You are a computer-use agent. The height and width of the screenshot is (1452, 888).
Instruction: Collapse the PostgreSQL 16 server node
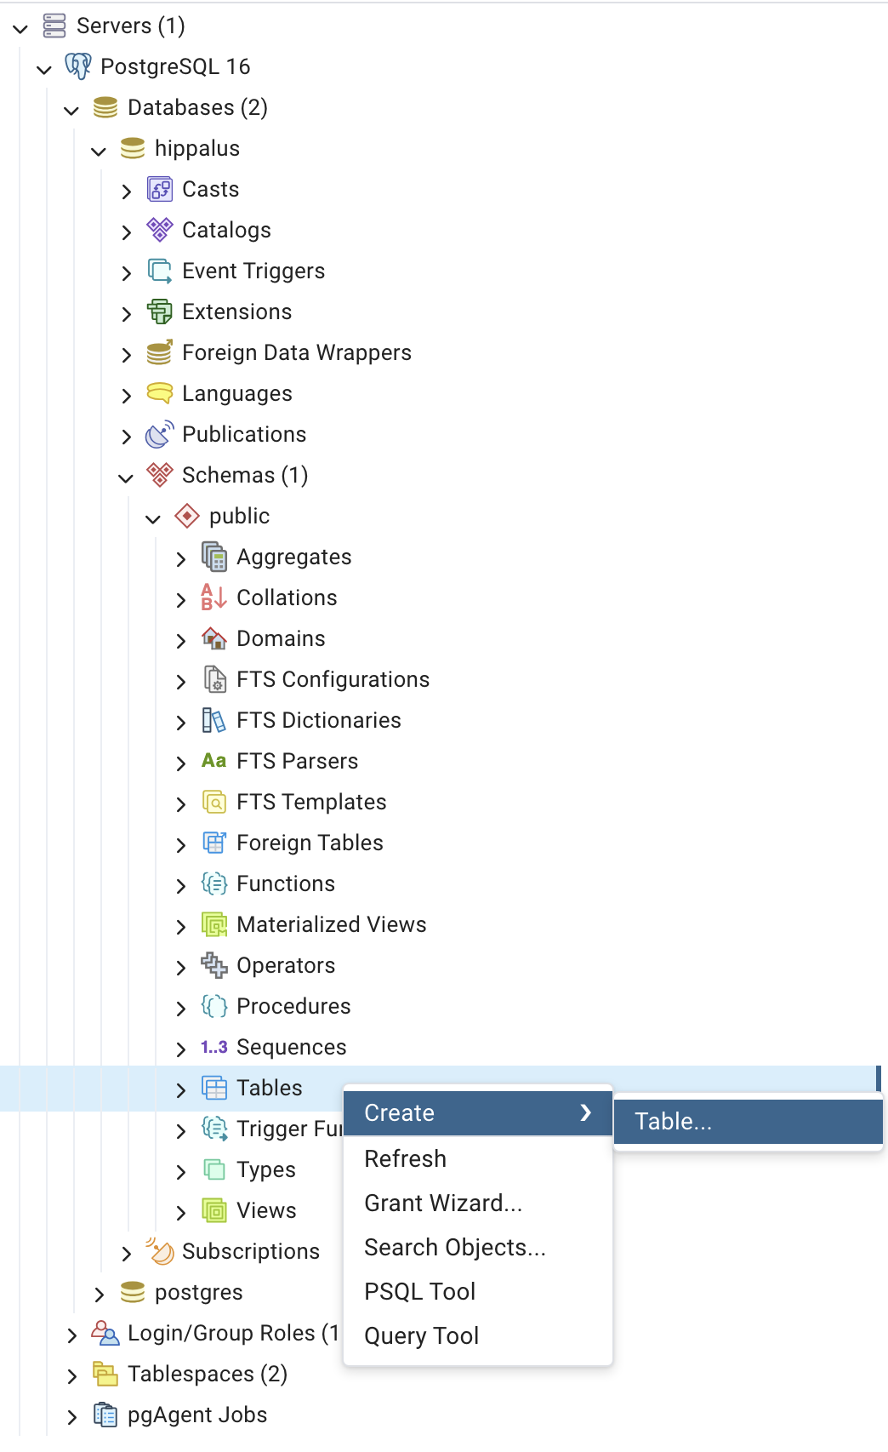pyautogui.click(x=44, y=69)
